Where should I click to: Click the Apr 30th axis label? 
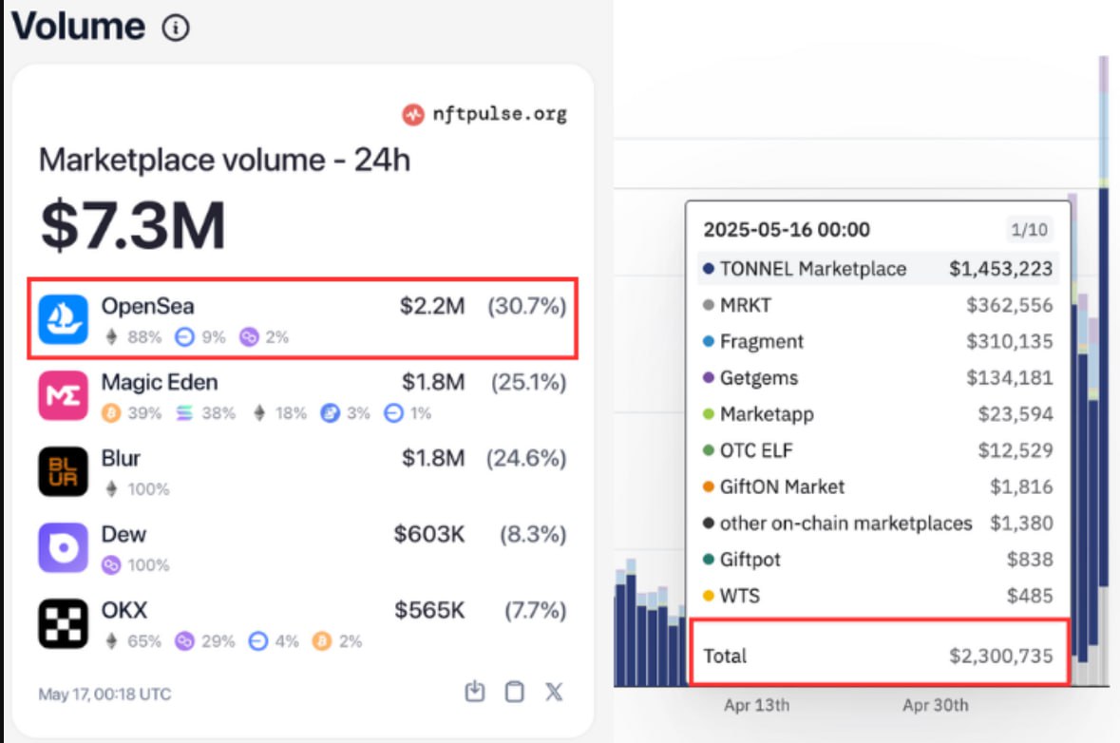(935, 705)
